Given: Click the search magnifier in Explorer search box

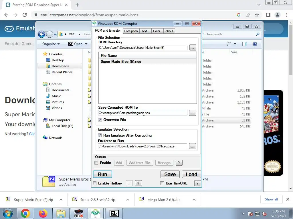Looking at the screenshot, I should pyautogui.click(x=258, y=34).
